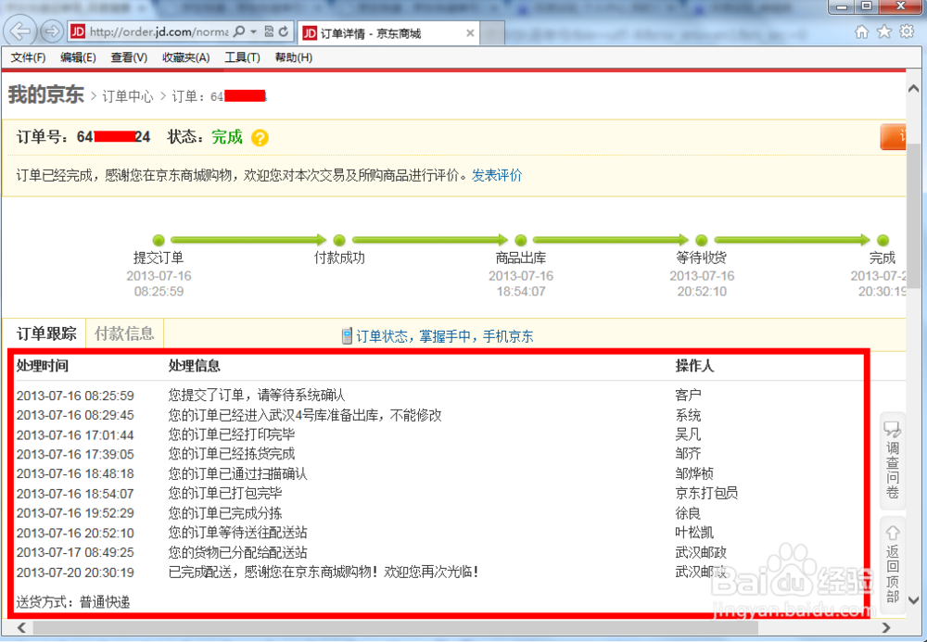Go back with the browser back arrow

click(19, 31)
